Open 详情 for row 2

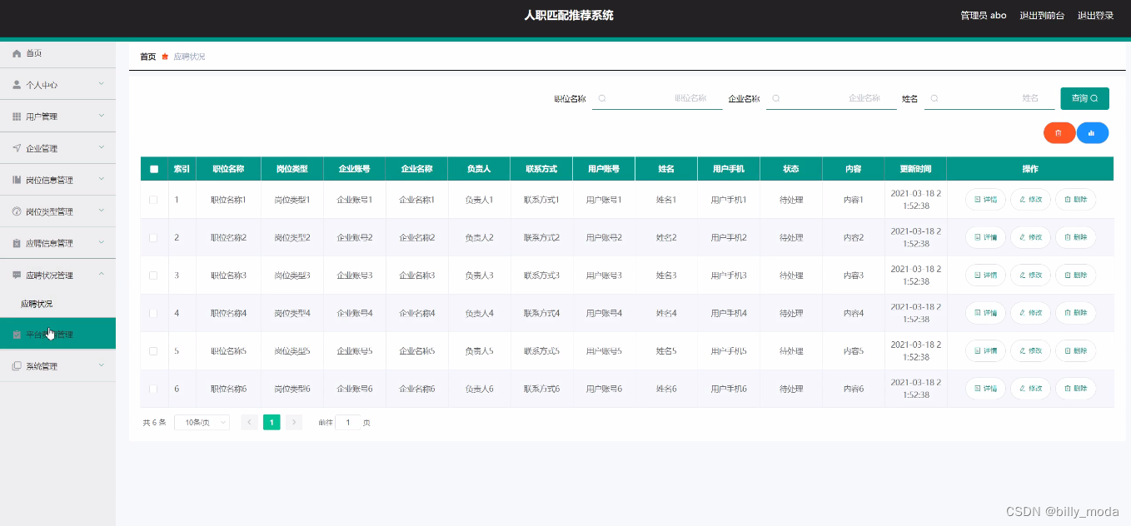coord(985,236)
